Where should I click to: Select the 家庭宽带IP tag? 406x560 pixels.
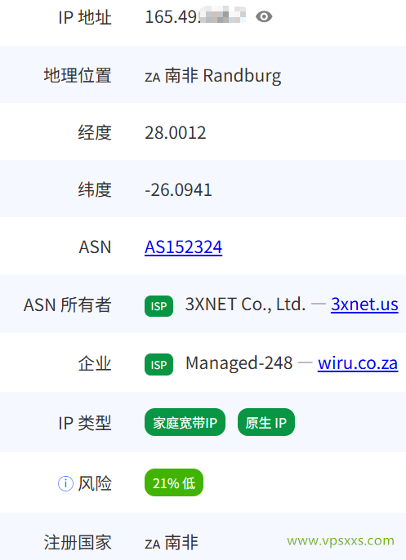[x=185, y=423]
